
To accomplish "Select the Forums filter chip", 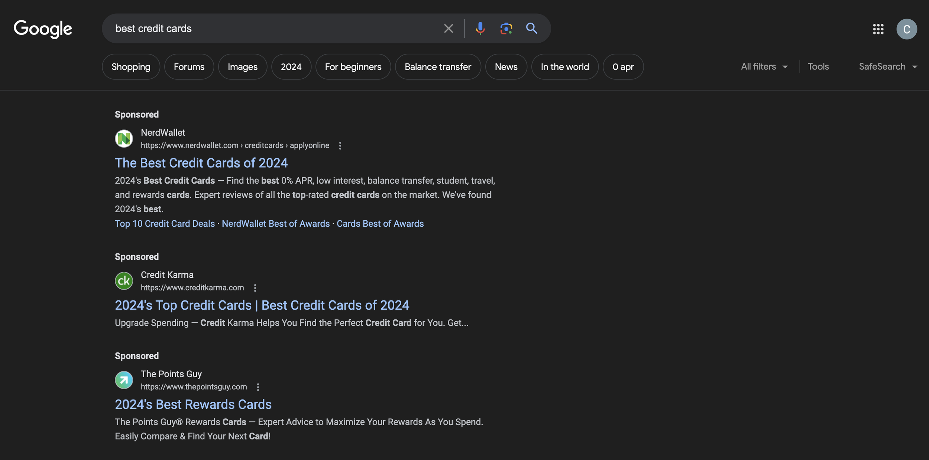I will tap(189, 67).
